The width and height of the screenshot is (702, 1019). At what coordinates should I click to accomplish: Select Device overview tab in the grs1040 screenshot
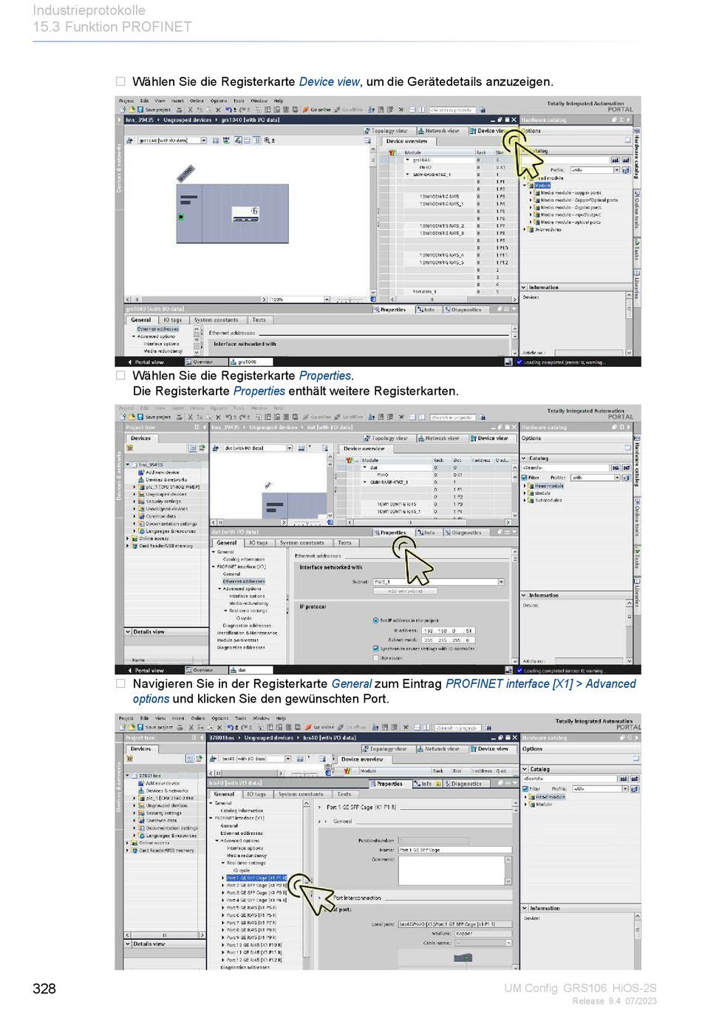[406, 141]
